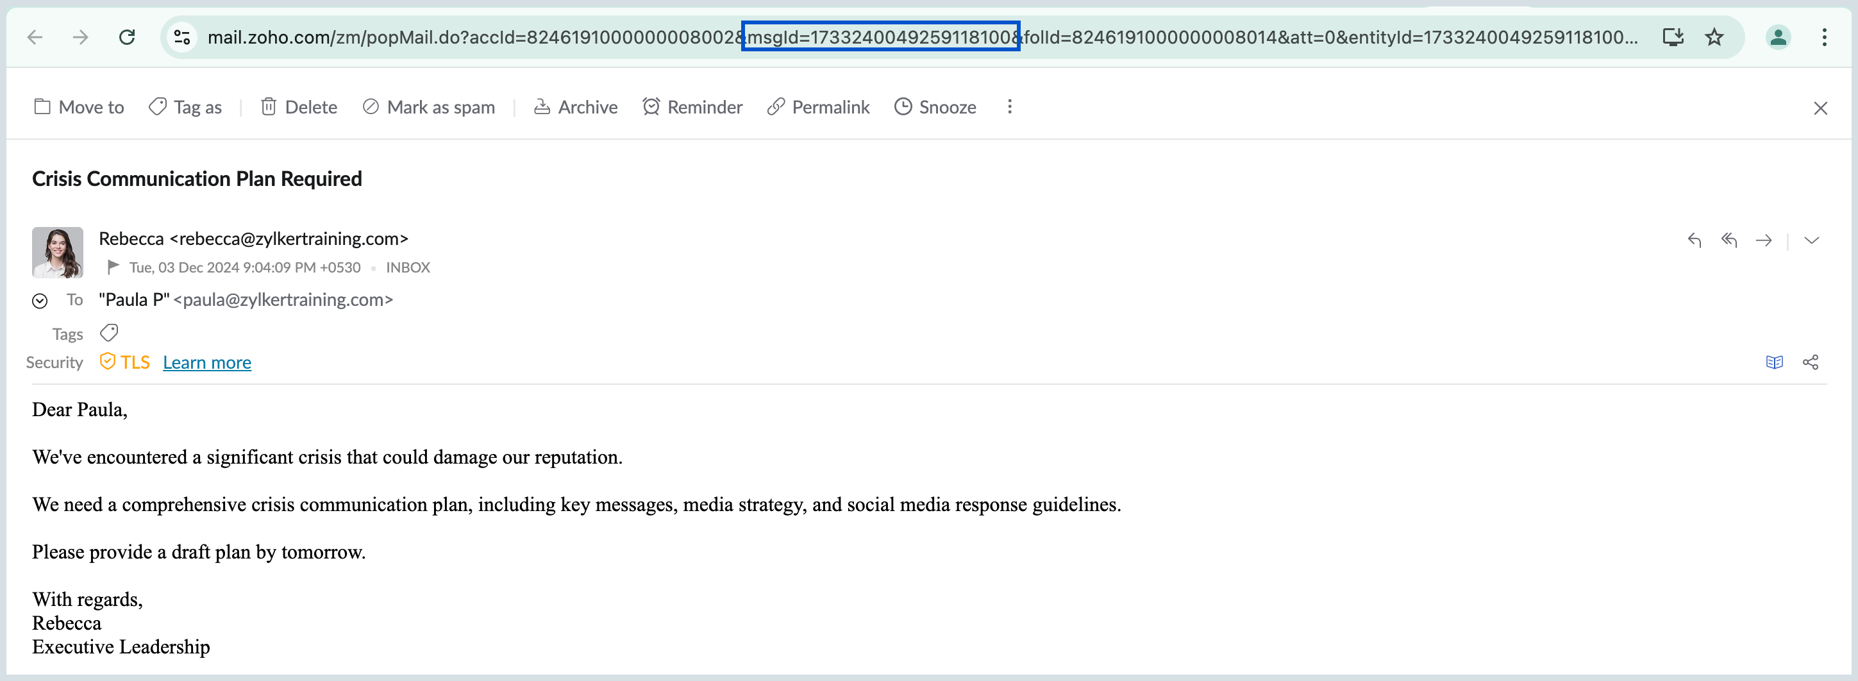Bookmark this page with the star icon
This screenshot has width=1858, height=681.
[1714, 37]
